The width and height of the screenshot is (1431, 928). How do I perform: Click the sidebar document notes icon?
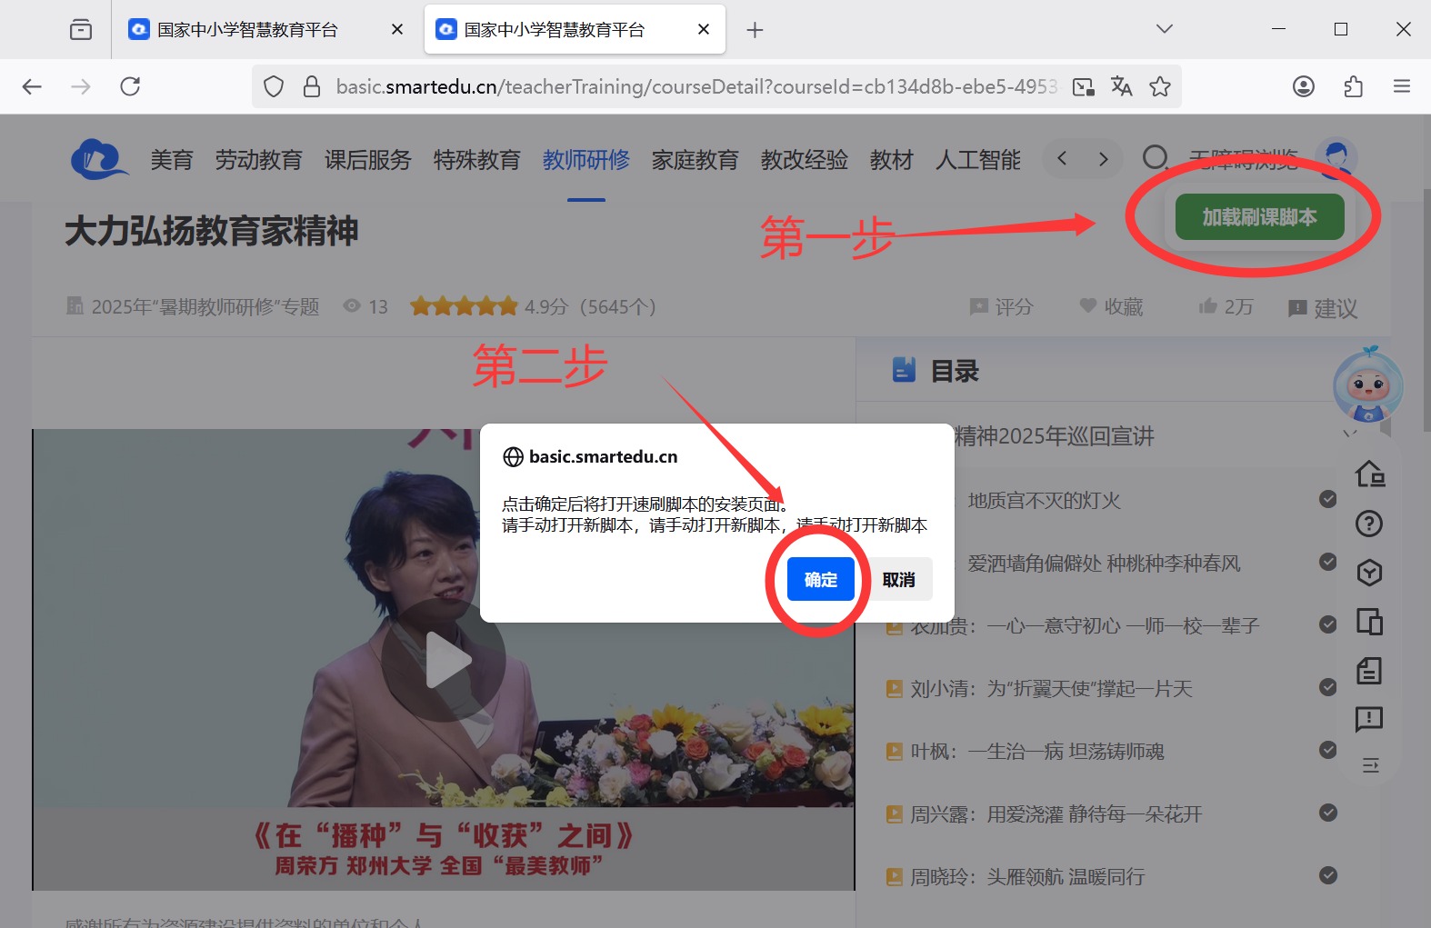coord(1369,671)
